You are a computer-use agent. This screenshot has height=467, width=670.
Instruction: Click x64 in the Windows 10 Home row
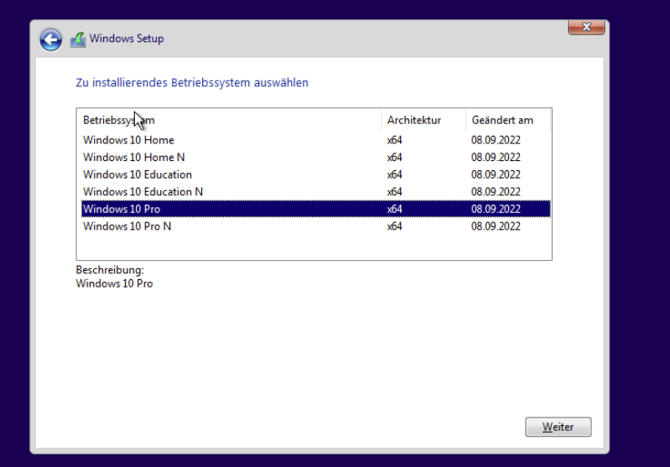click(x=394, y=140)
